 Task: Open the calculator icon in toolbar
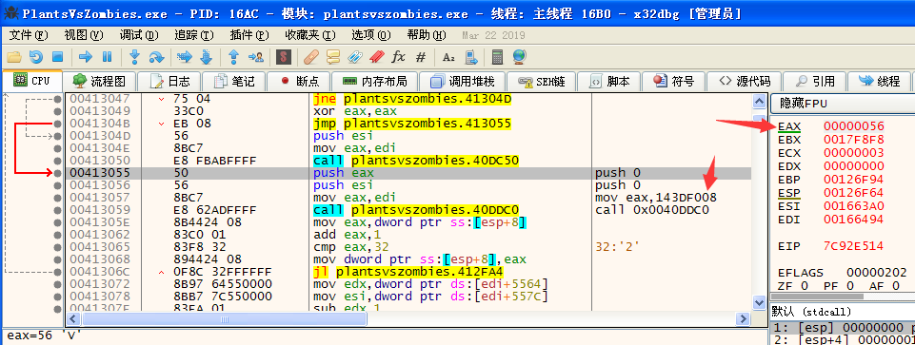coord(497,56)
